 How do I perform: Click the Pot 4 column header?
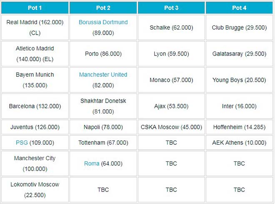(239, 8)
